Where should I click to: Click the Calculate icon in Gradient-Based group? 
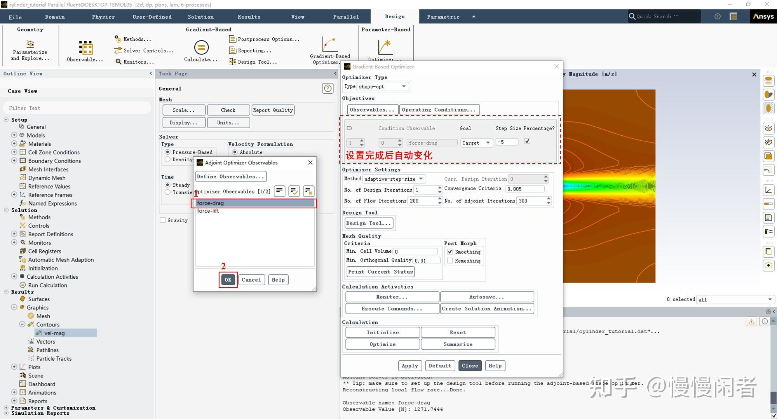point(201,48)
